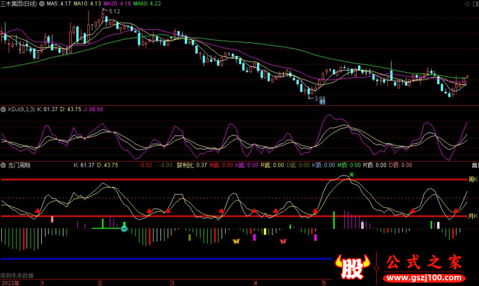Click the first red up-arrow on the 月K line
The height and width of the screenshot is (286, 479).
(x=38, y=211)
